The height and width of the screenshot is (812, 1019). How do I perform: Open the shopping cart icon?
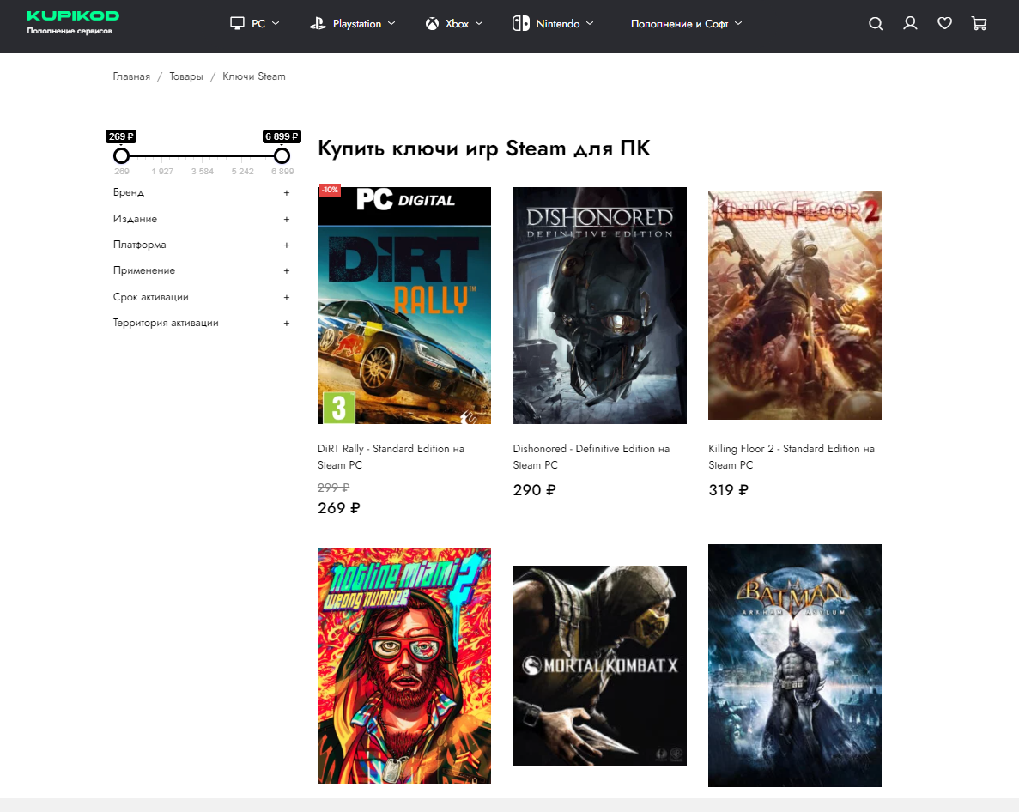tap(979, 23)
